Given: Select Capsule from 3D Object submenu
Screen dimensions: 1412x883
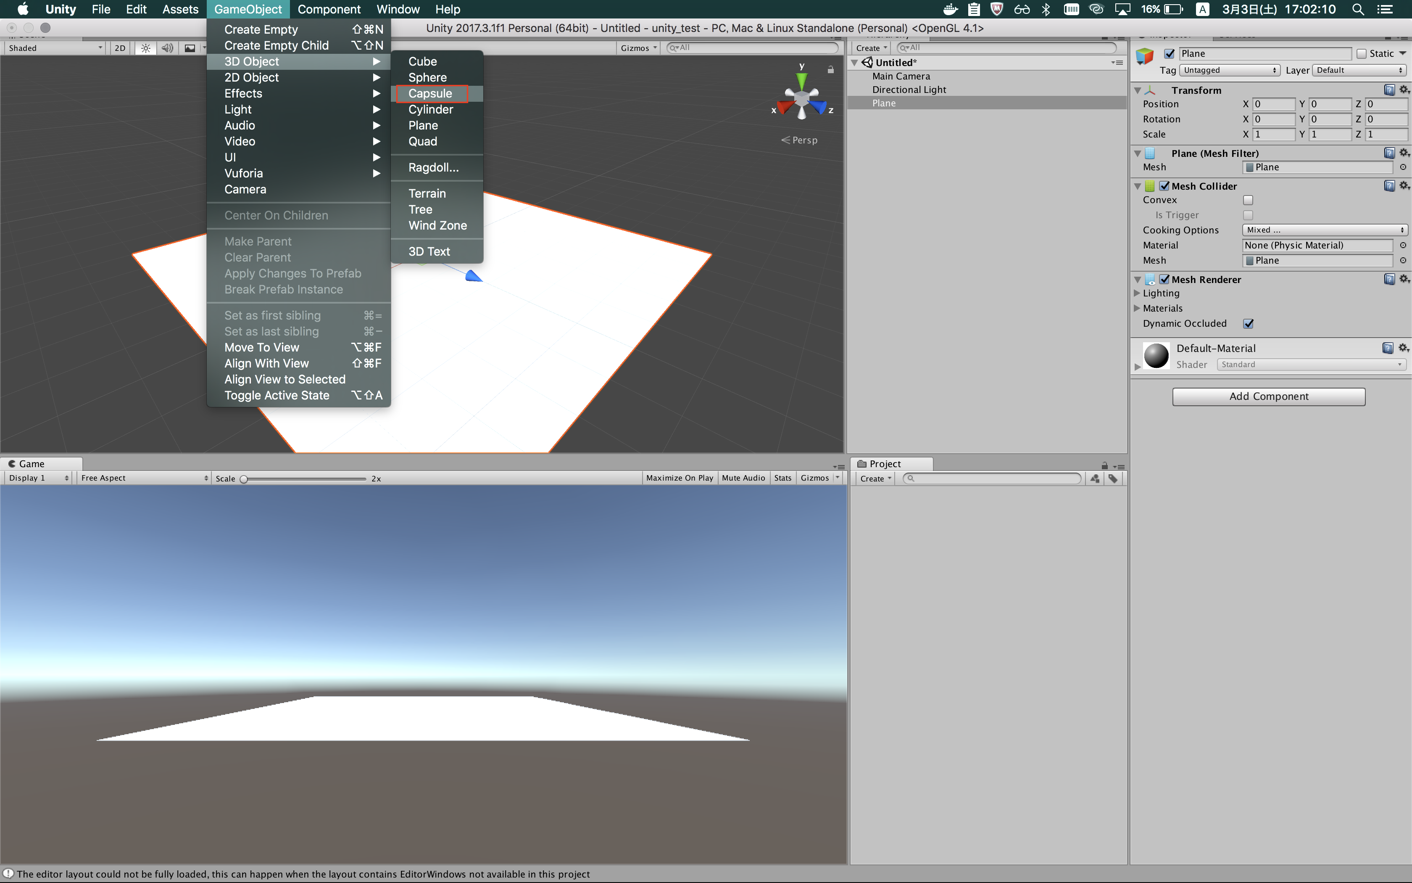Looking at the screenshot, I should coord(437,93).
